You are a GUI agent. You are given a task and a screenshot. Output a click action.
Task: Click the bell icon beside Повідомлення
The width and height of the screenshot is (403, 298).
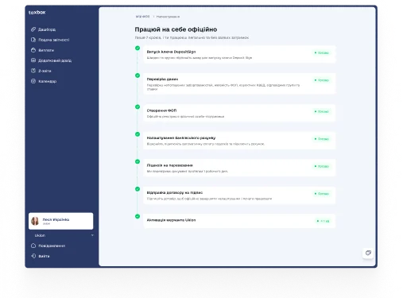[33, 246]
